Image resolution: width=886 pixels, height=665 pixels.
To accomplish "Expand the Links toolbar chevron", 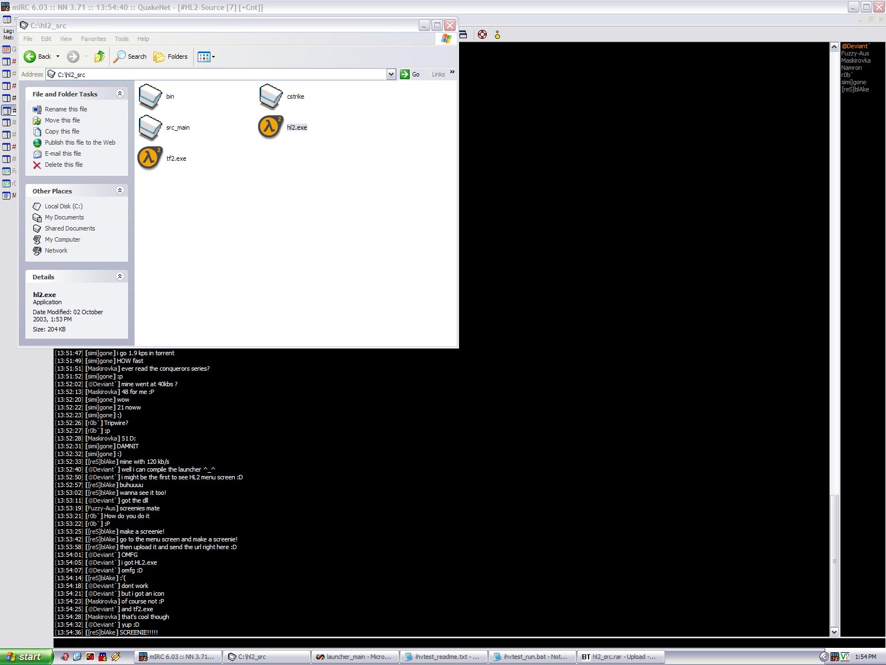I will pos(452,72).
